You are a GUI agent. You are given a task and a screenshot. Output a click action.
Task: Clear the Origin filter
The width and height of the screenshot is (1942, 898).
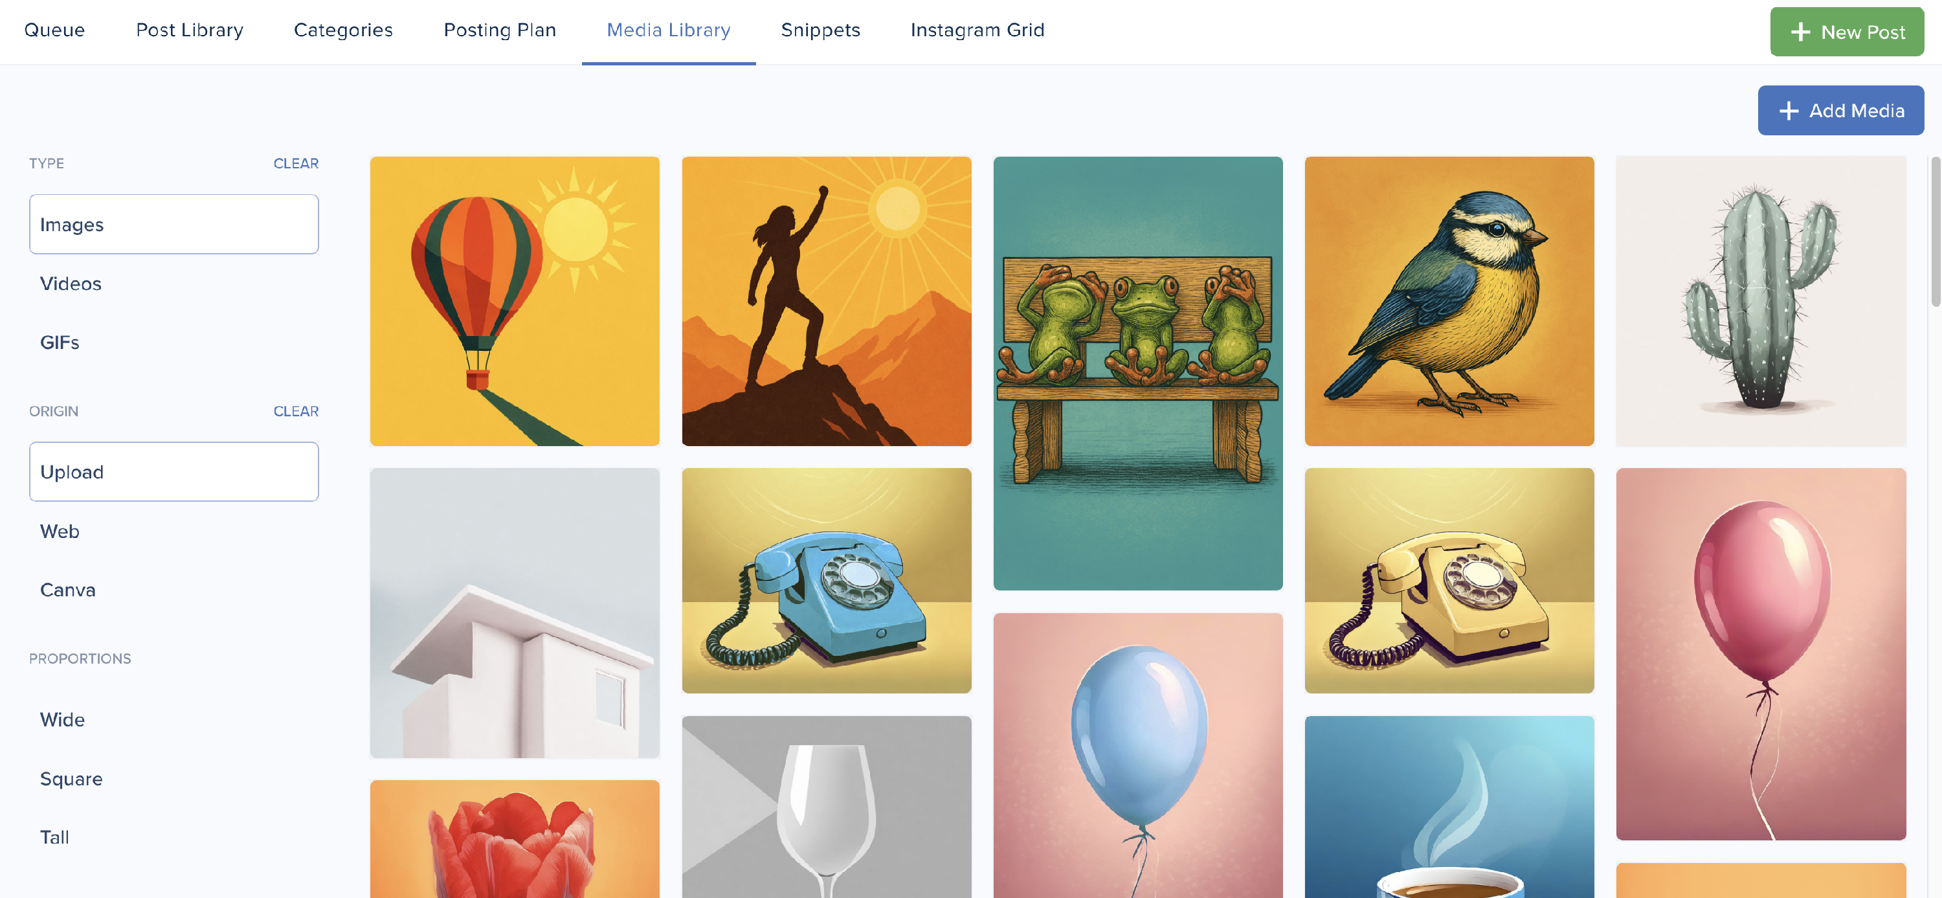tap(296, 411)
